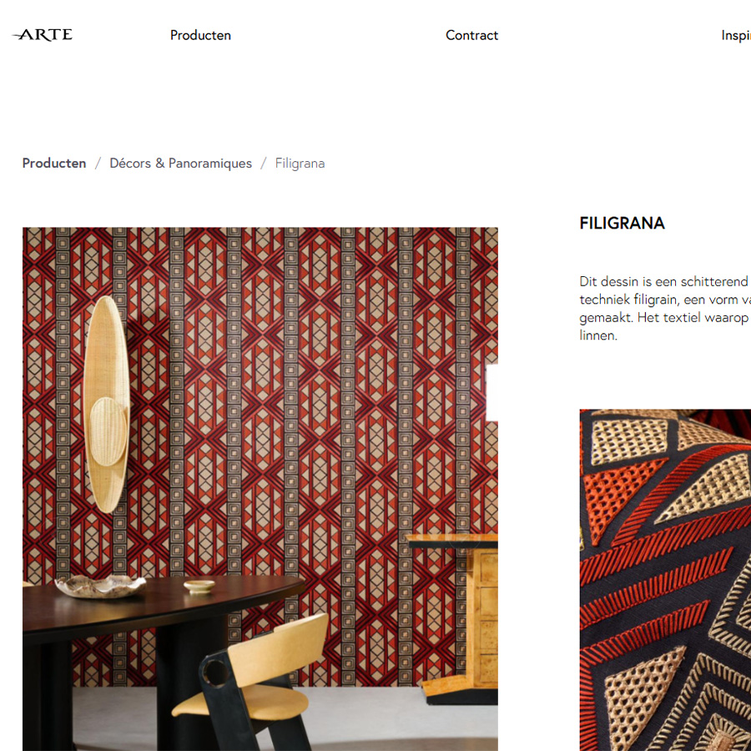
Task: Open the partially visible Inspi… menu item
Action: click(736, 36)
